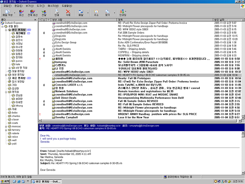
Task: Open unread mail from Dorothy Campbell
Action: click(x=140, y=117)
